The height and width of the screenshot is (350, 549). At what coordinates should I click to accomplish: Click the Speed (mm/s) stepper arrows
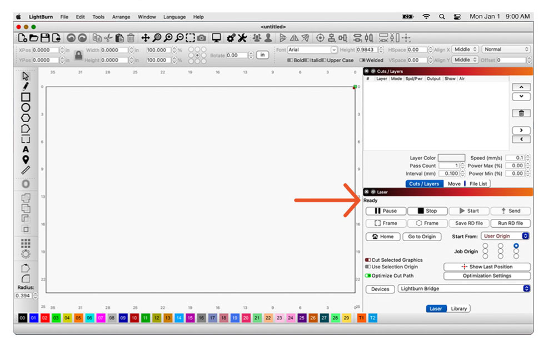click(528, 158)
